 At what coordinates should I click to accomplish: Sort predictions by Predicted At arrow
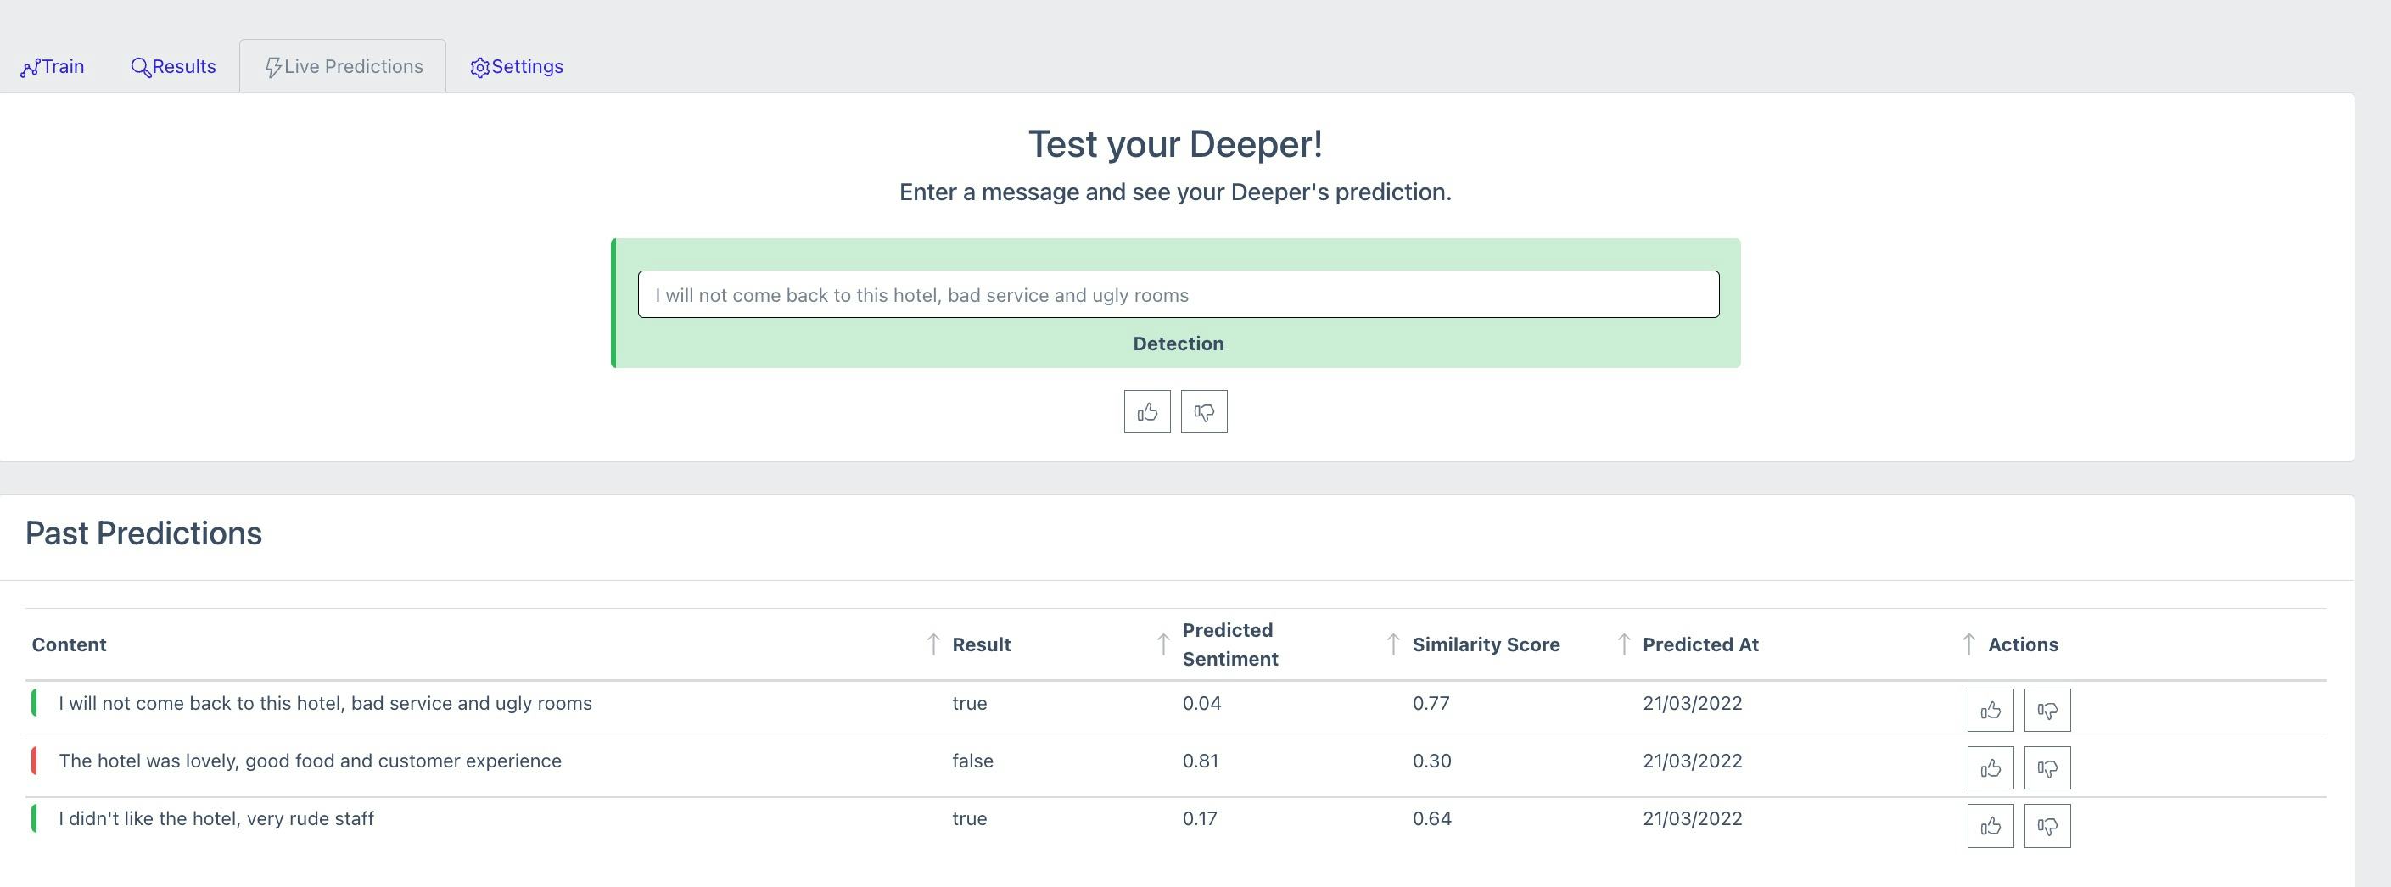pyautogui.click(x=1625, y=644)
